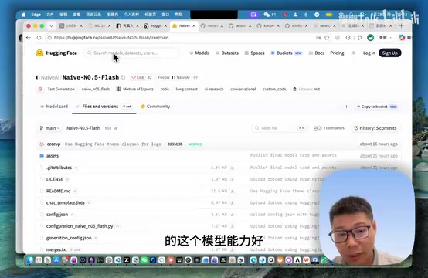
Task: Copy model name with the copy icon
Action: (x=123, y=77)
